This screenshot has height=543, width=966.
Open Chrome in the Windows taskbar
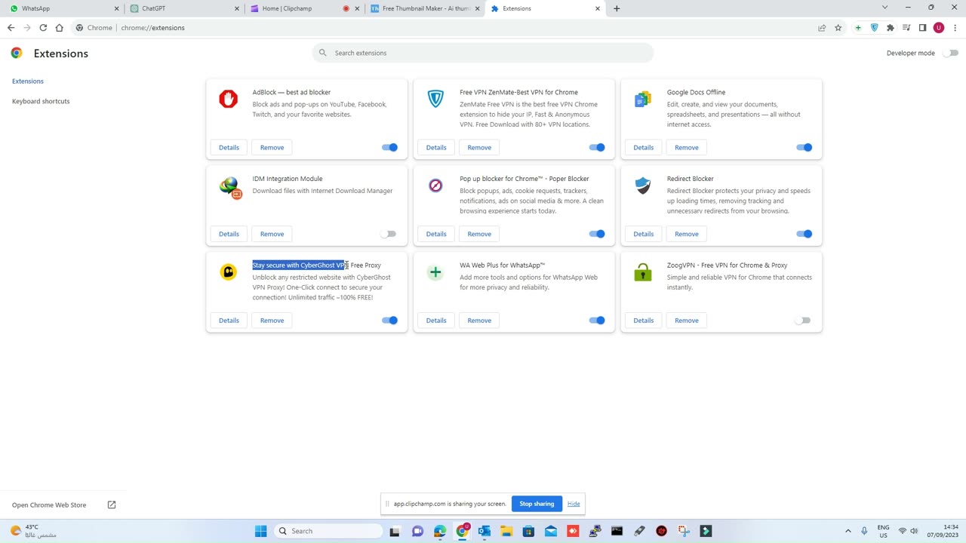click(462, 530)
